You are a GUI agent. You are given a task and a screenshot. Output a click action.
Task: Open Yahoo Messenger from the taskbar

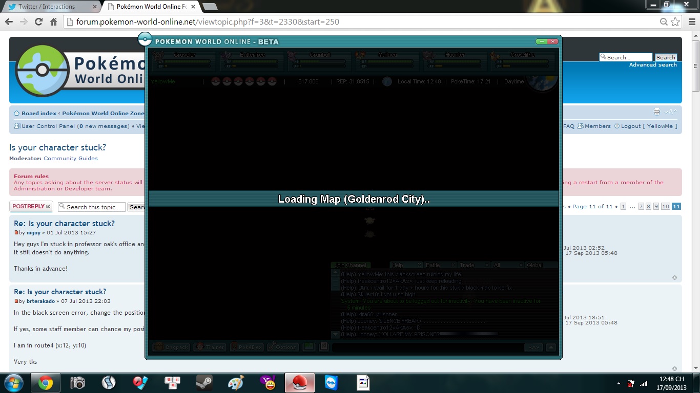tap(268, 383)
